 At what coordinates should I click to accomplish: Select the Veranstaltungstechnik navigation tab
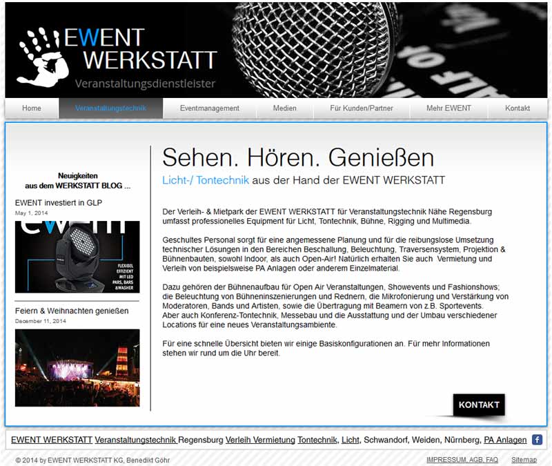pos(111,108)
